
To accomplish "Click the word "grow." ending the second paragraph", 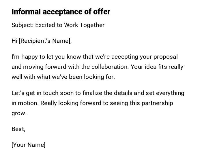I will 19,113.
